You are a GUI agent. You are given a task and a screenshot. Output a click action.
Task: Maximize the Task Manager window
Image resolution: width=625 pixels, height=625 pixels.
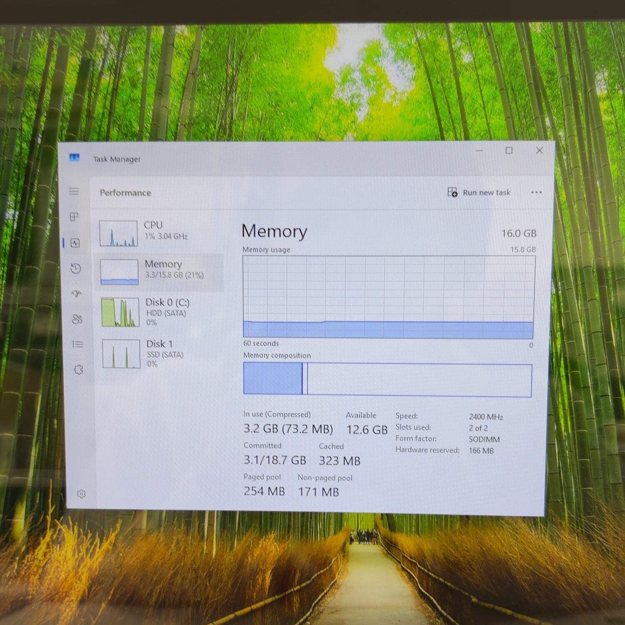point(509,150)
